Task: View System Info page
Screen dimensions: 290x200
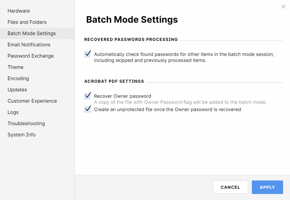Action: (x=22, y=135)
